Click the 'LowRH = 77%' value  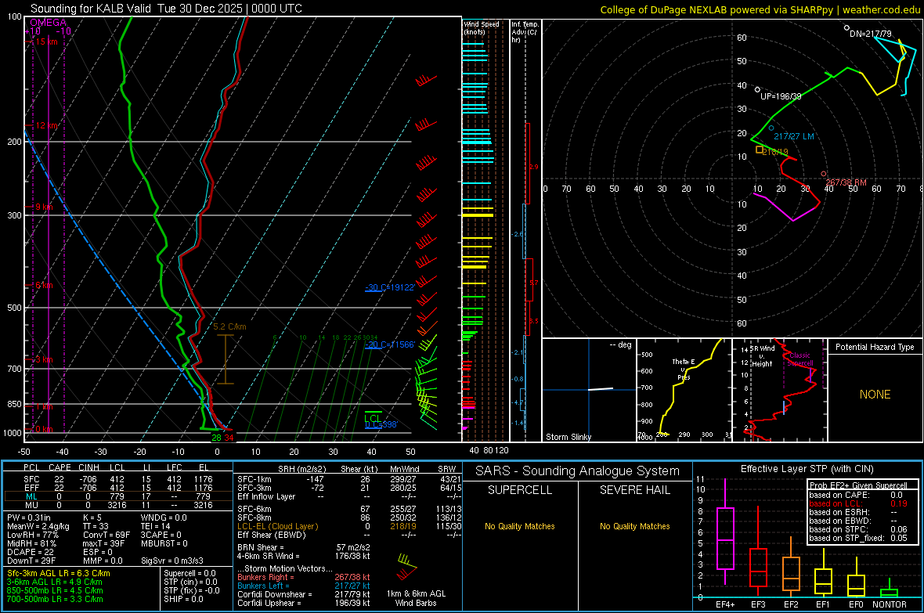(x=33, y=535)
